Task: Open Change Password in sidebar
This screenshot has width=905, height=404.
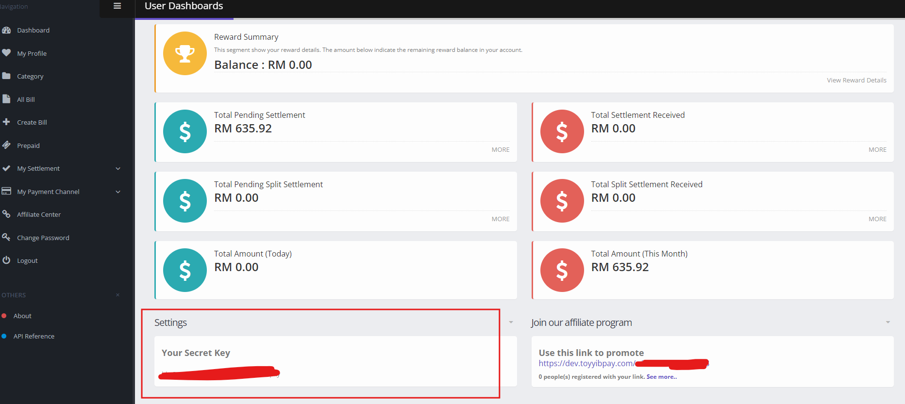Action: tap(43, 238)
